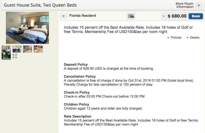Expand the arrow beside Florida Resident

(x=64, y=16)
